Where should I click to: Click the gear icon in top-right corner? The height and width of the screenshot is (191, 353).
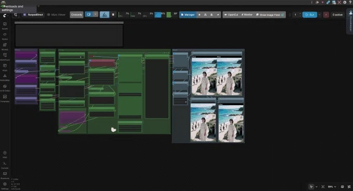point(345,2)
